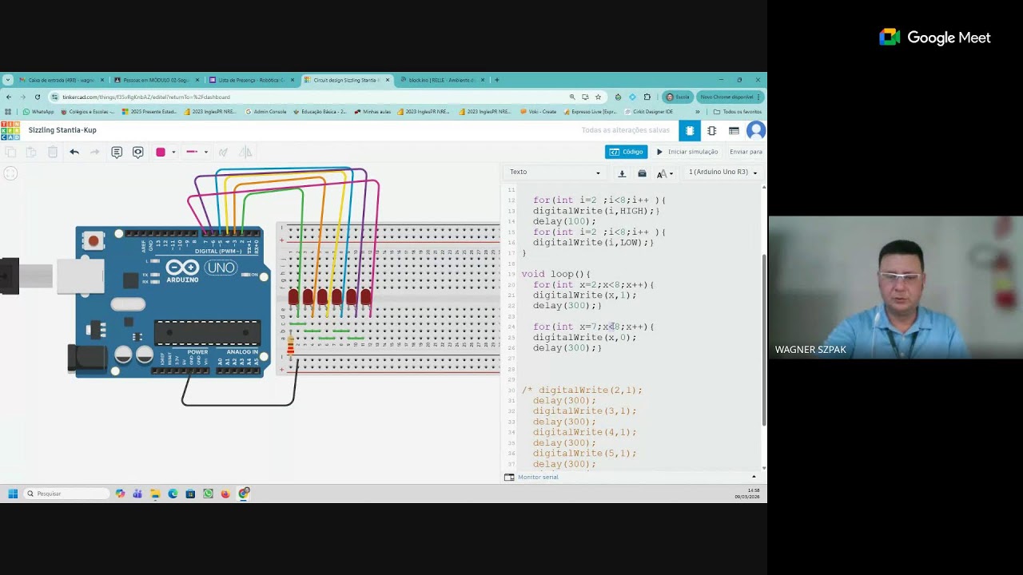
Task: Click the paste icon in toolbar
Action: pos(31,152)
